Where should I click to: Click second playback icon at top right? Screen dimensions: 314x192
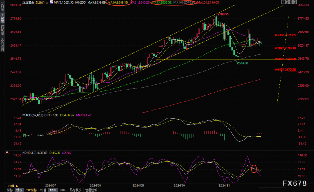coord(287,2)
